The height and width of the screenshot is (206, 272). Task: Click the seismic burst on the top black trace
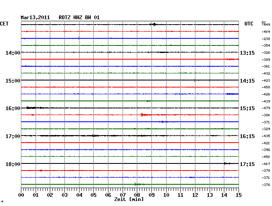tap(153, 25)
